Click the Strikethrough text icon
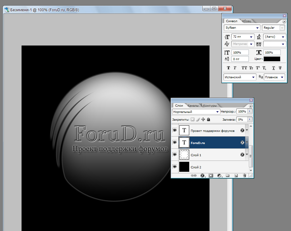This screenshot has height=231, width=291. (280, 68)
